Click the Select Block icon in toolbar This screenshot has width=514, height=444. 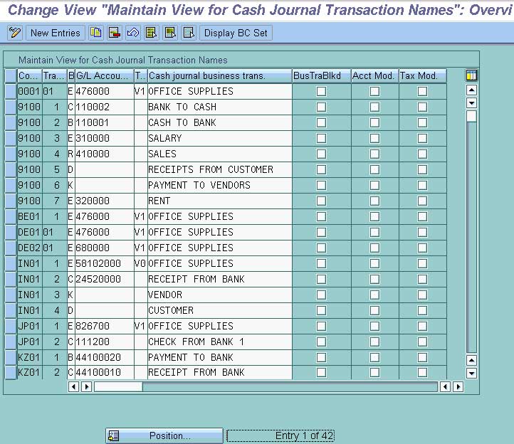pos(170,33)
